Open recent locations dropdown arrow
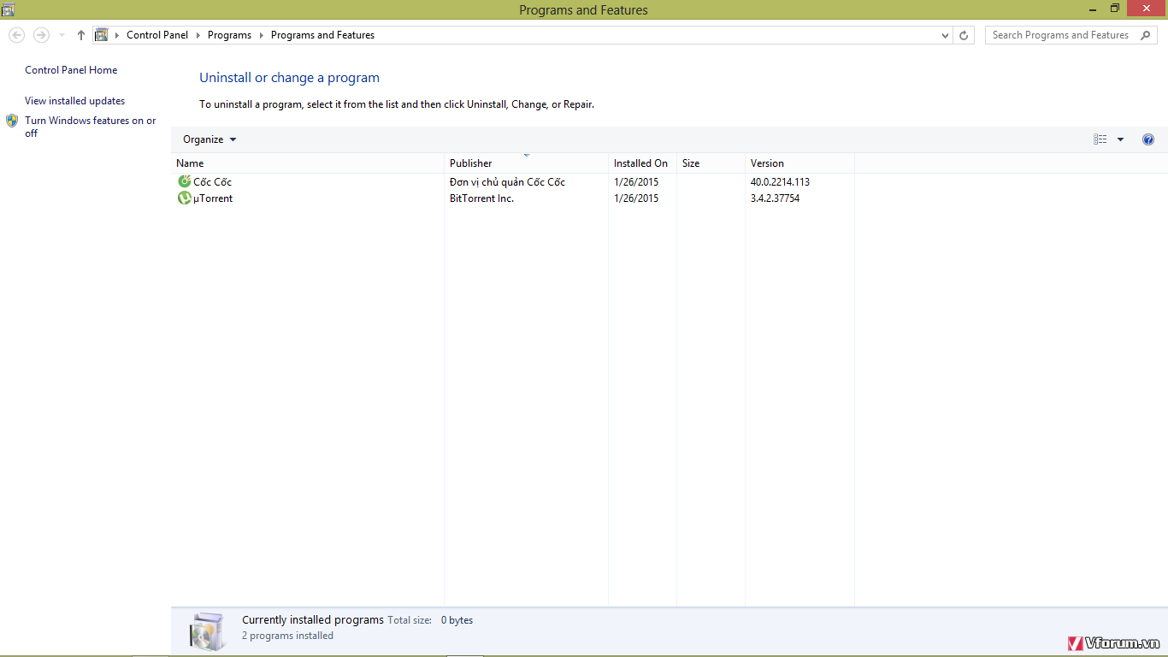Screen dimensions: 1168x657 click(x=62, y=35)
